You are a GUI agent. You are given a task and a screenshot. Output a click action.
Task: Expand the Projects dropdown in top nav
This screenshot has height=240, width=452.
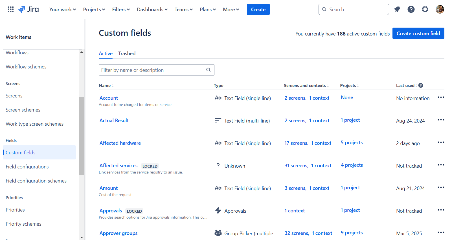(x=94, y=9)
